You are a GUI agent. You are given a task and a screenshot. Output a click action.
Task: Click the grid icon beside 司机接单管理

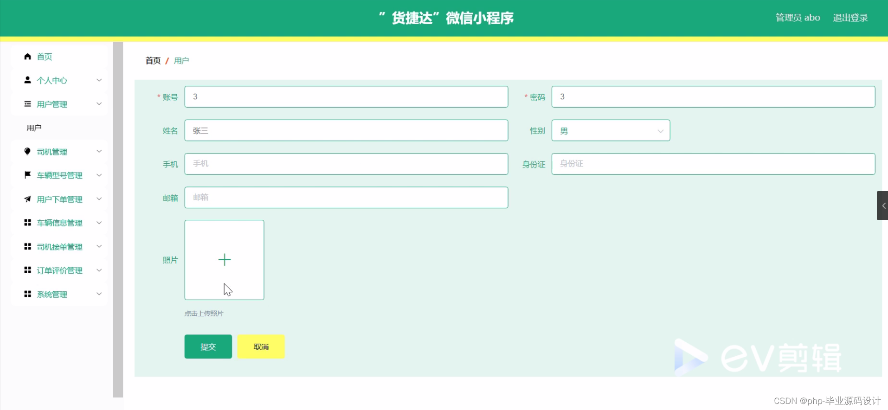(x=27, y=246)
